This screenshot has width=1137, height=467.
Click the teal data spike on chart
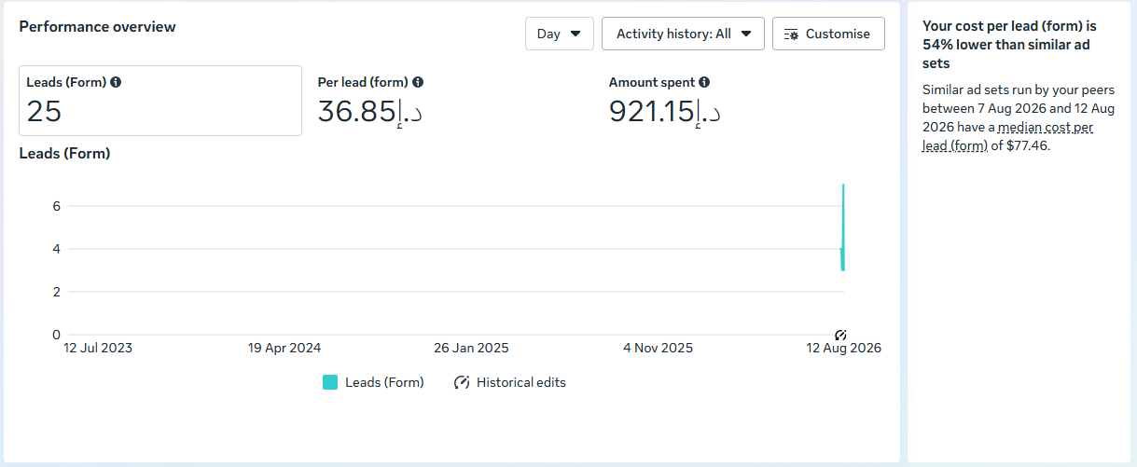coord(842,228)
